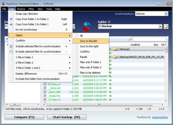The width and height of the screenshot is (173, 125).
Task: Click the Compare (F5) button
Action: click(24, 117)
